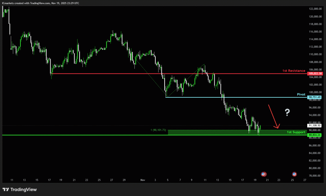Select the 1st Support text label
The height and width of the screenshot is (196, 326).
pos(296,132)
